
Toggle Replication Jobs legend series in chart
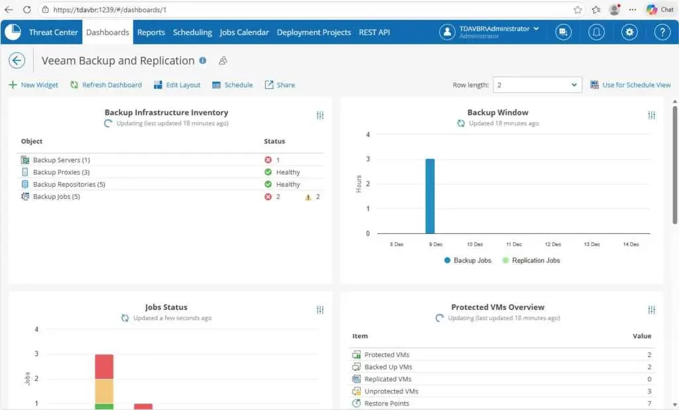530,260
